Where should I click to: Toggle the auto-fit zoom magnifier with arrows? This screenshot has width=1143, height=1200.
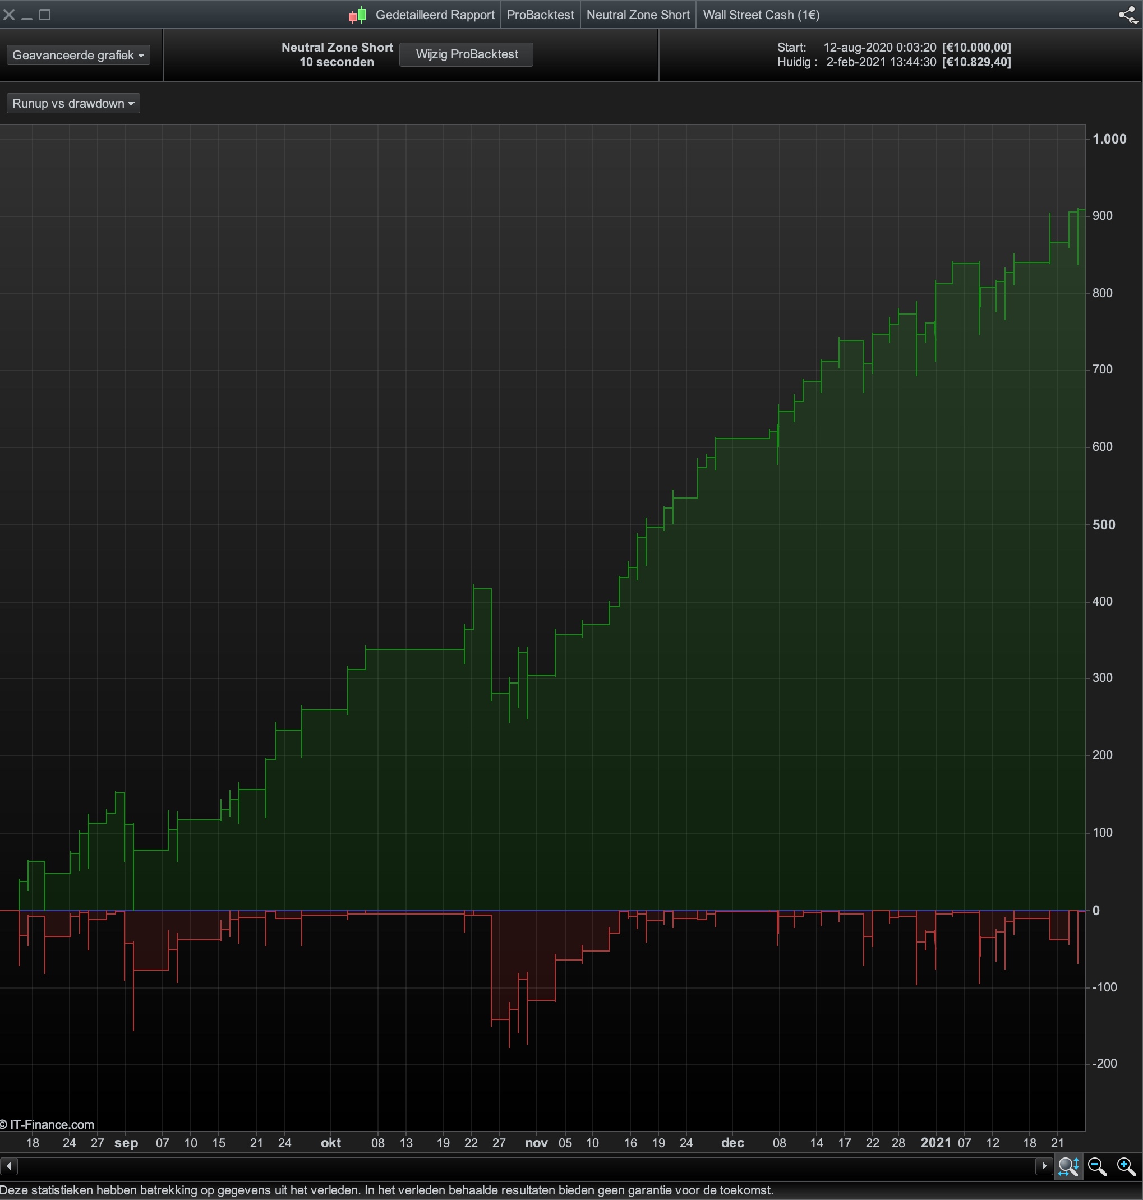[1068, 1166]
